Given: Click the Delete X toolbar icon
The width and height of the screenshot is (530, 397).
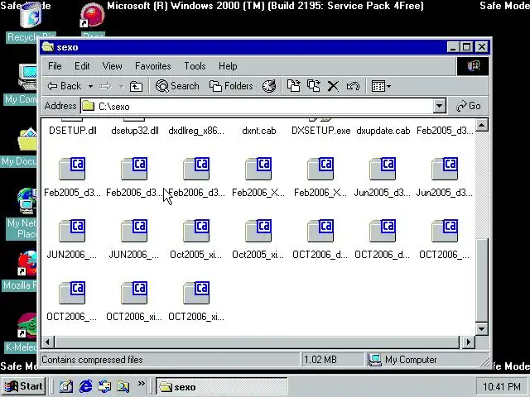Looking at the screenshot, I should click(x=333, y=86).
